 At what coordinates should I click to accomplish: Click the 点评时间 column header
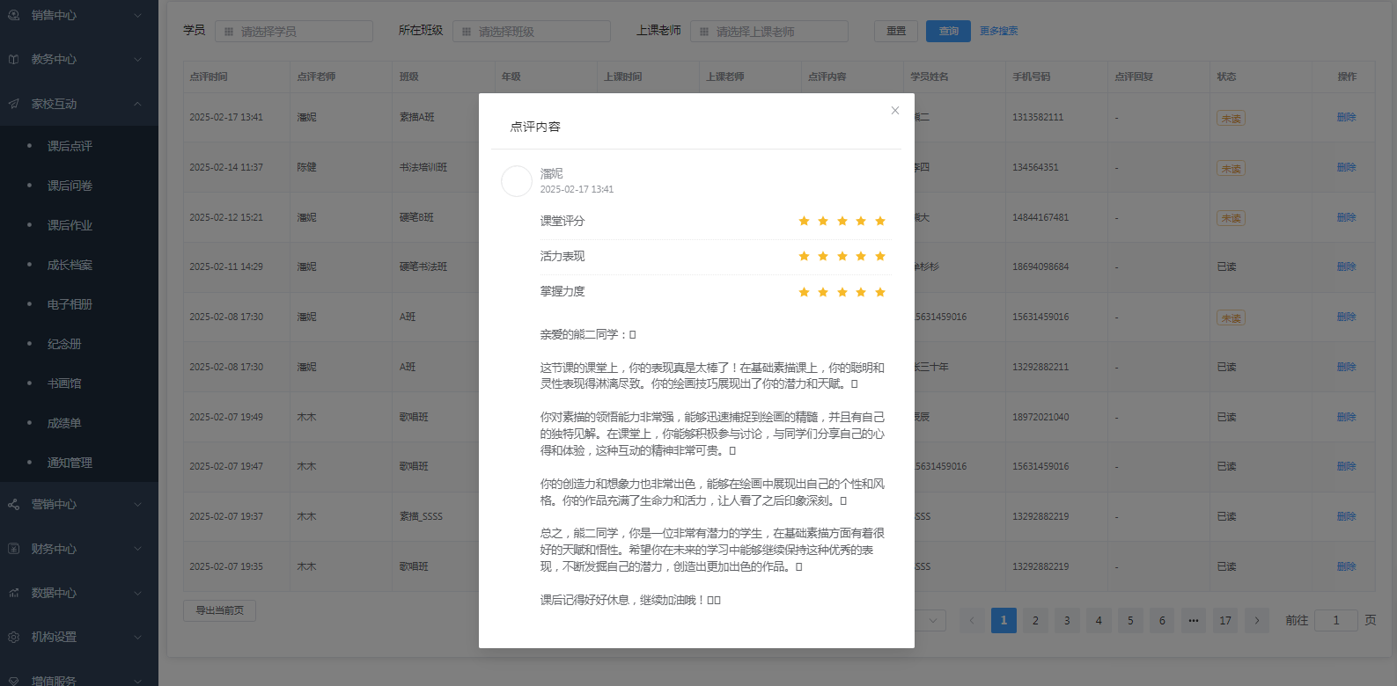[209, 77]
